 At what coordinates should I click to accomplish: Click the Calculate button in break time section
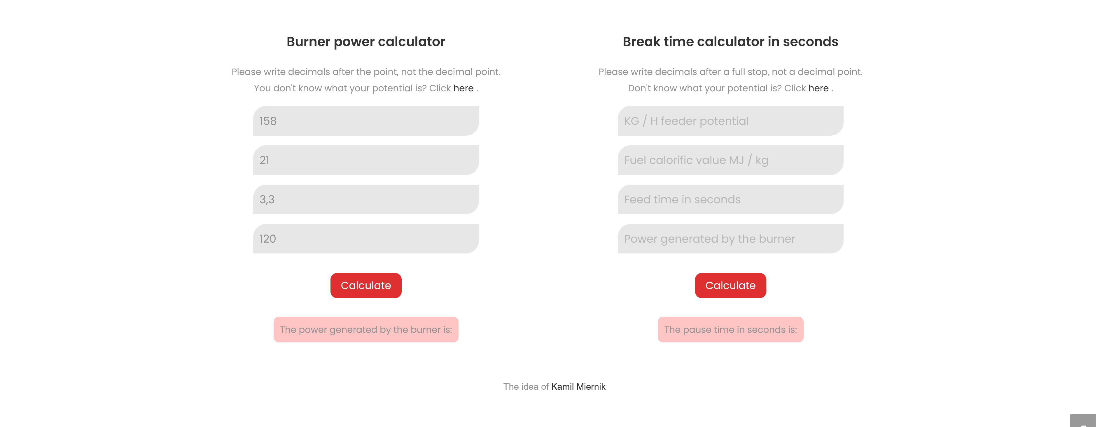click(731, 286)
